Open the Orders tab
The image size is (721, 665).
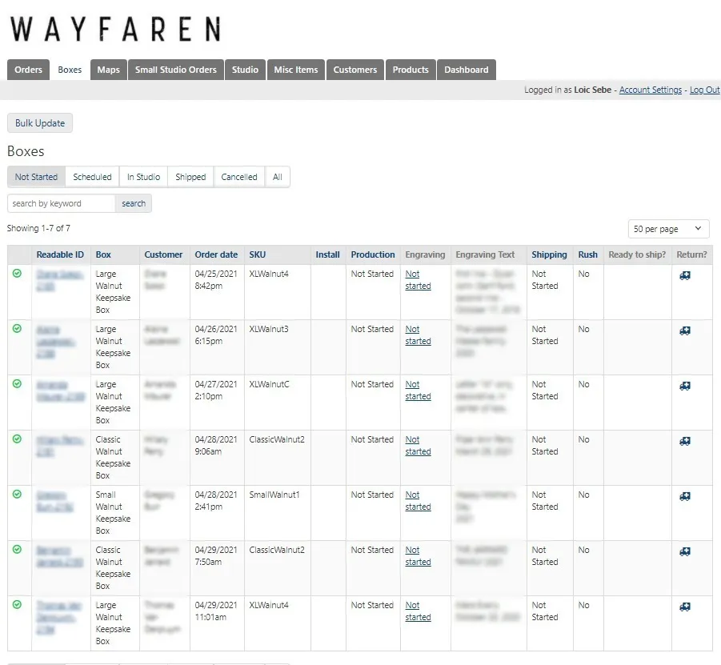[x=28, y=70]
